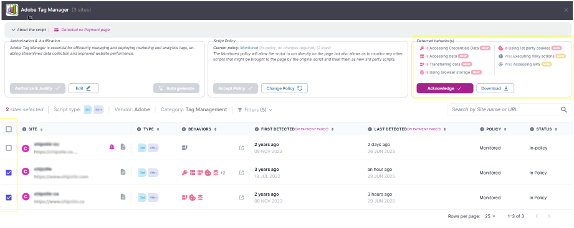
Task: Click the Is Using 1st party cookies behavior
Action: 530,48
